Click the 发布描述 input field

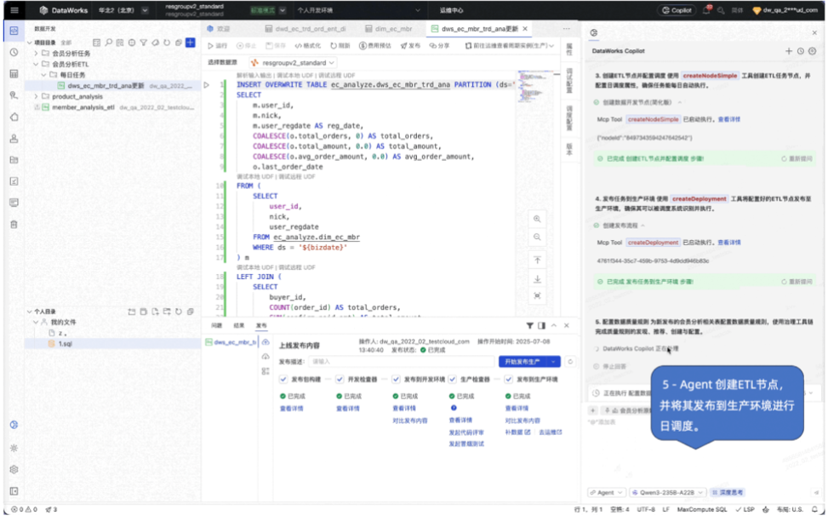click(401, 362)
